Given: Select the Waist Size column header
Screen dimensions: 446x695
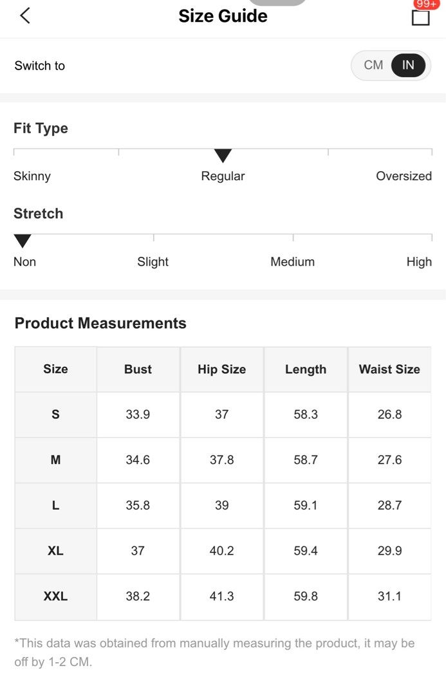Looking at the screenshot, I should (x=389, y=369).
